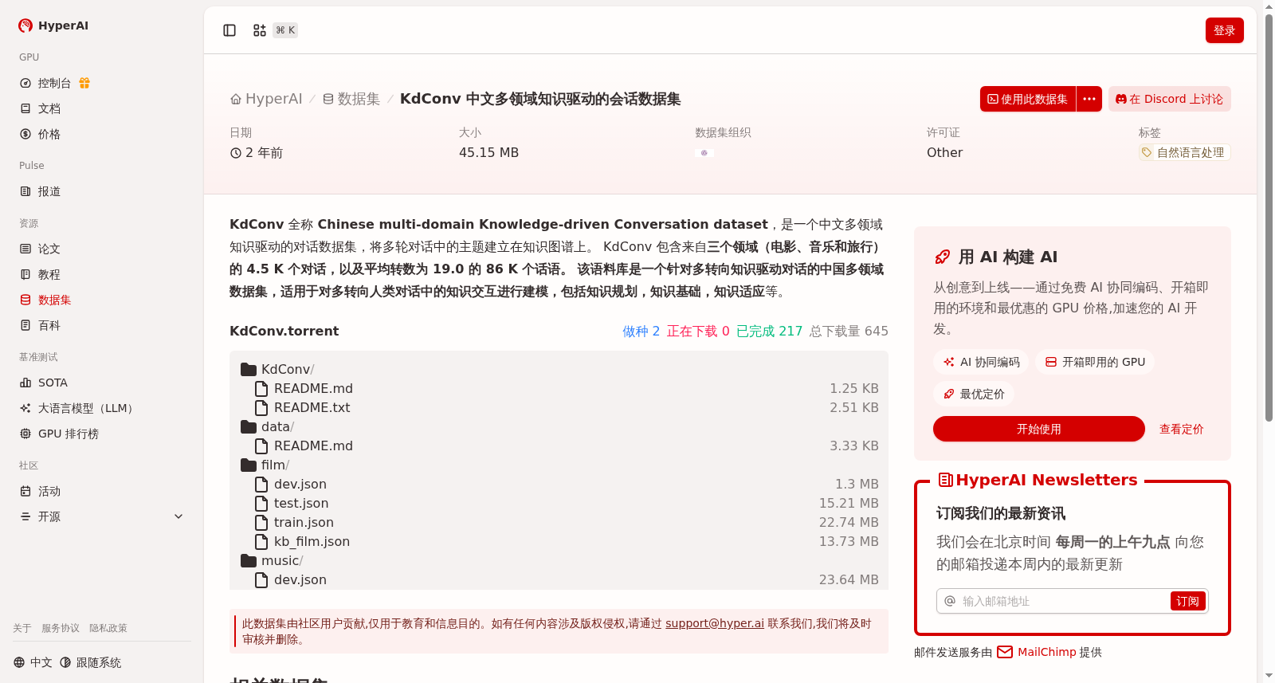1275x683 pixels.
Task: Click the 订阅 subscribe button
Action: pos(1187,601)
